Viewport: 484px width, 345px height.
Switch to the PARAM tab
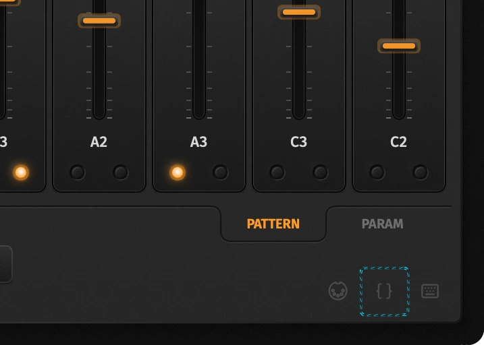[x=382, y=224]
